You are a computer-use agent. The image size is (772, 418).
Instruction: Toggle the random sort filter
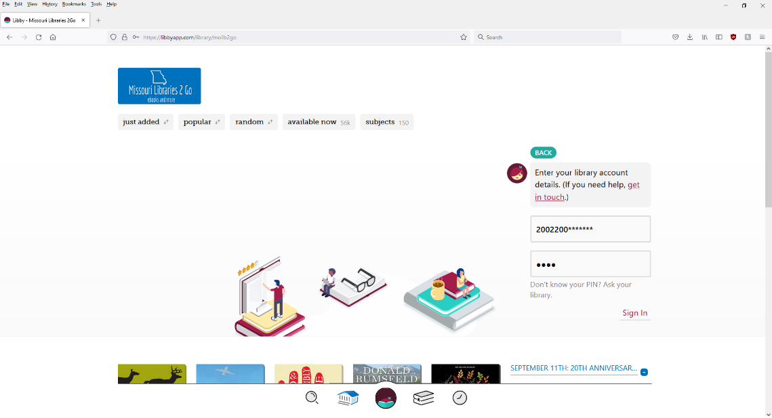(x=253, y=122)
